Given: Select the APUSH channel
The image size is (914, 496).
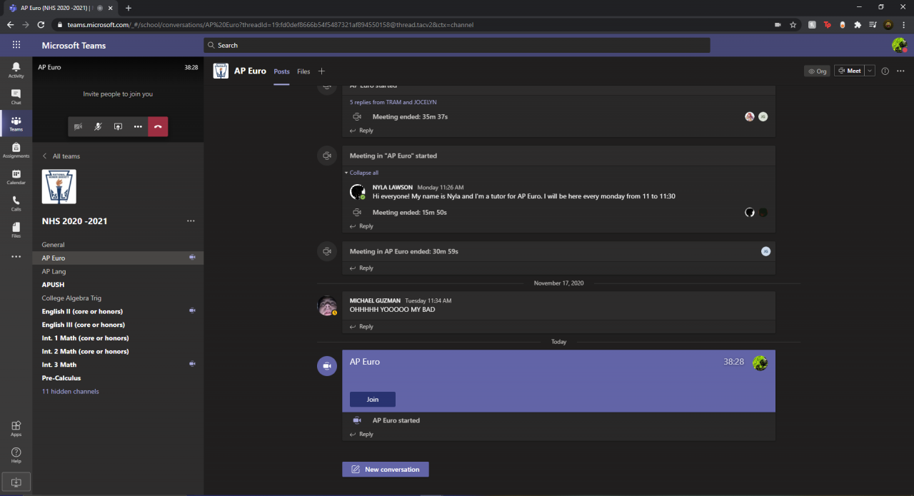Looking at the screenshot, I should coord(118,285).
